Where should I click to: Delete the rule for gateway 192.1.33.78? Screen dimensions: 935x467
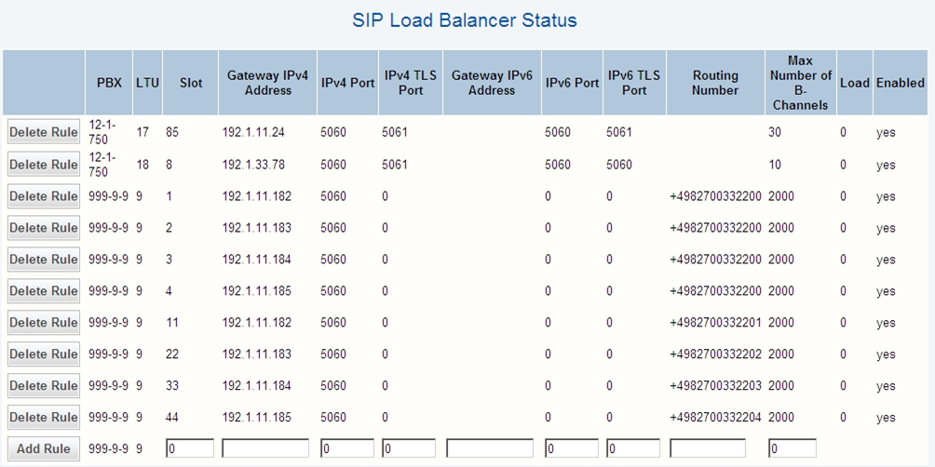point(44,165)
